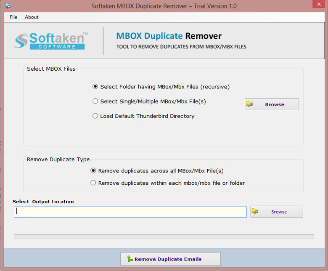The image size is (328, 271).
Task: Click the 'Select MBOX Files' group label
Action: (x=51, y=69)
